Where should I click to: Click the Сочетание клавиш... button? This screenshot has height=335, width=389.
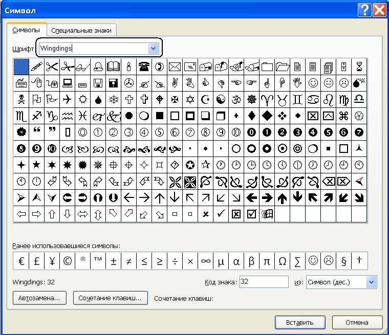111,298
